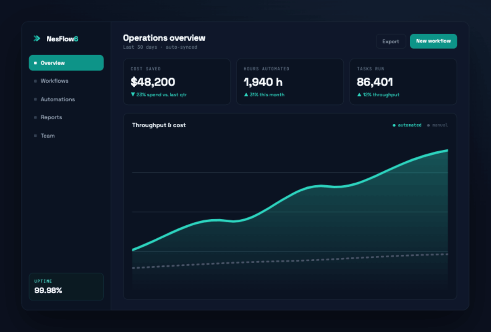Click the TASKS RUN label
The height and width of the screenshot is (332, 491).
371,69
